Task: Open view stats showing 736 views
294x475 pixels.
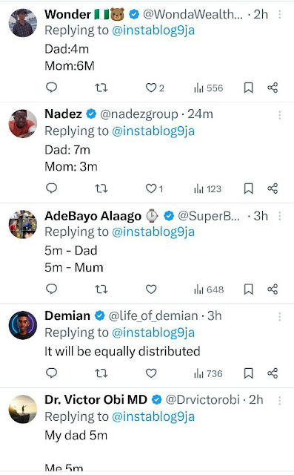Action: (x=209, y=373)
